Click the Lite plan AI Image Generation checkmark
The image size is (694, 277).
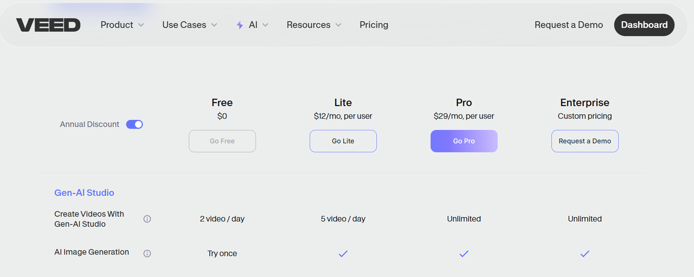pos(343,253)
